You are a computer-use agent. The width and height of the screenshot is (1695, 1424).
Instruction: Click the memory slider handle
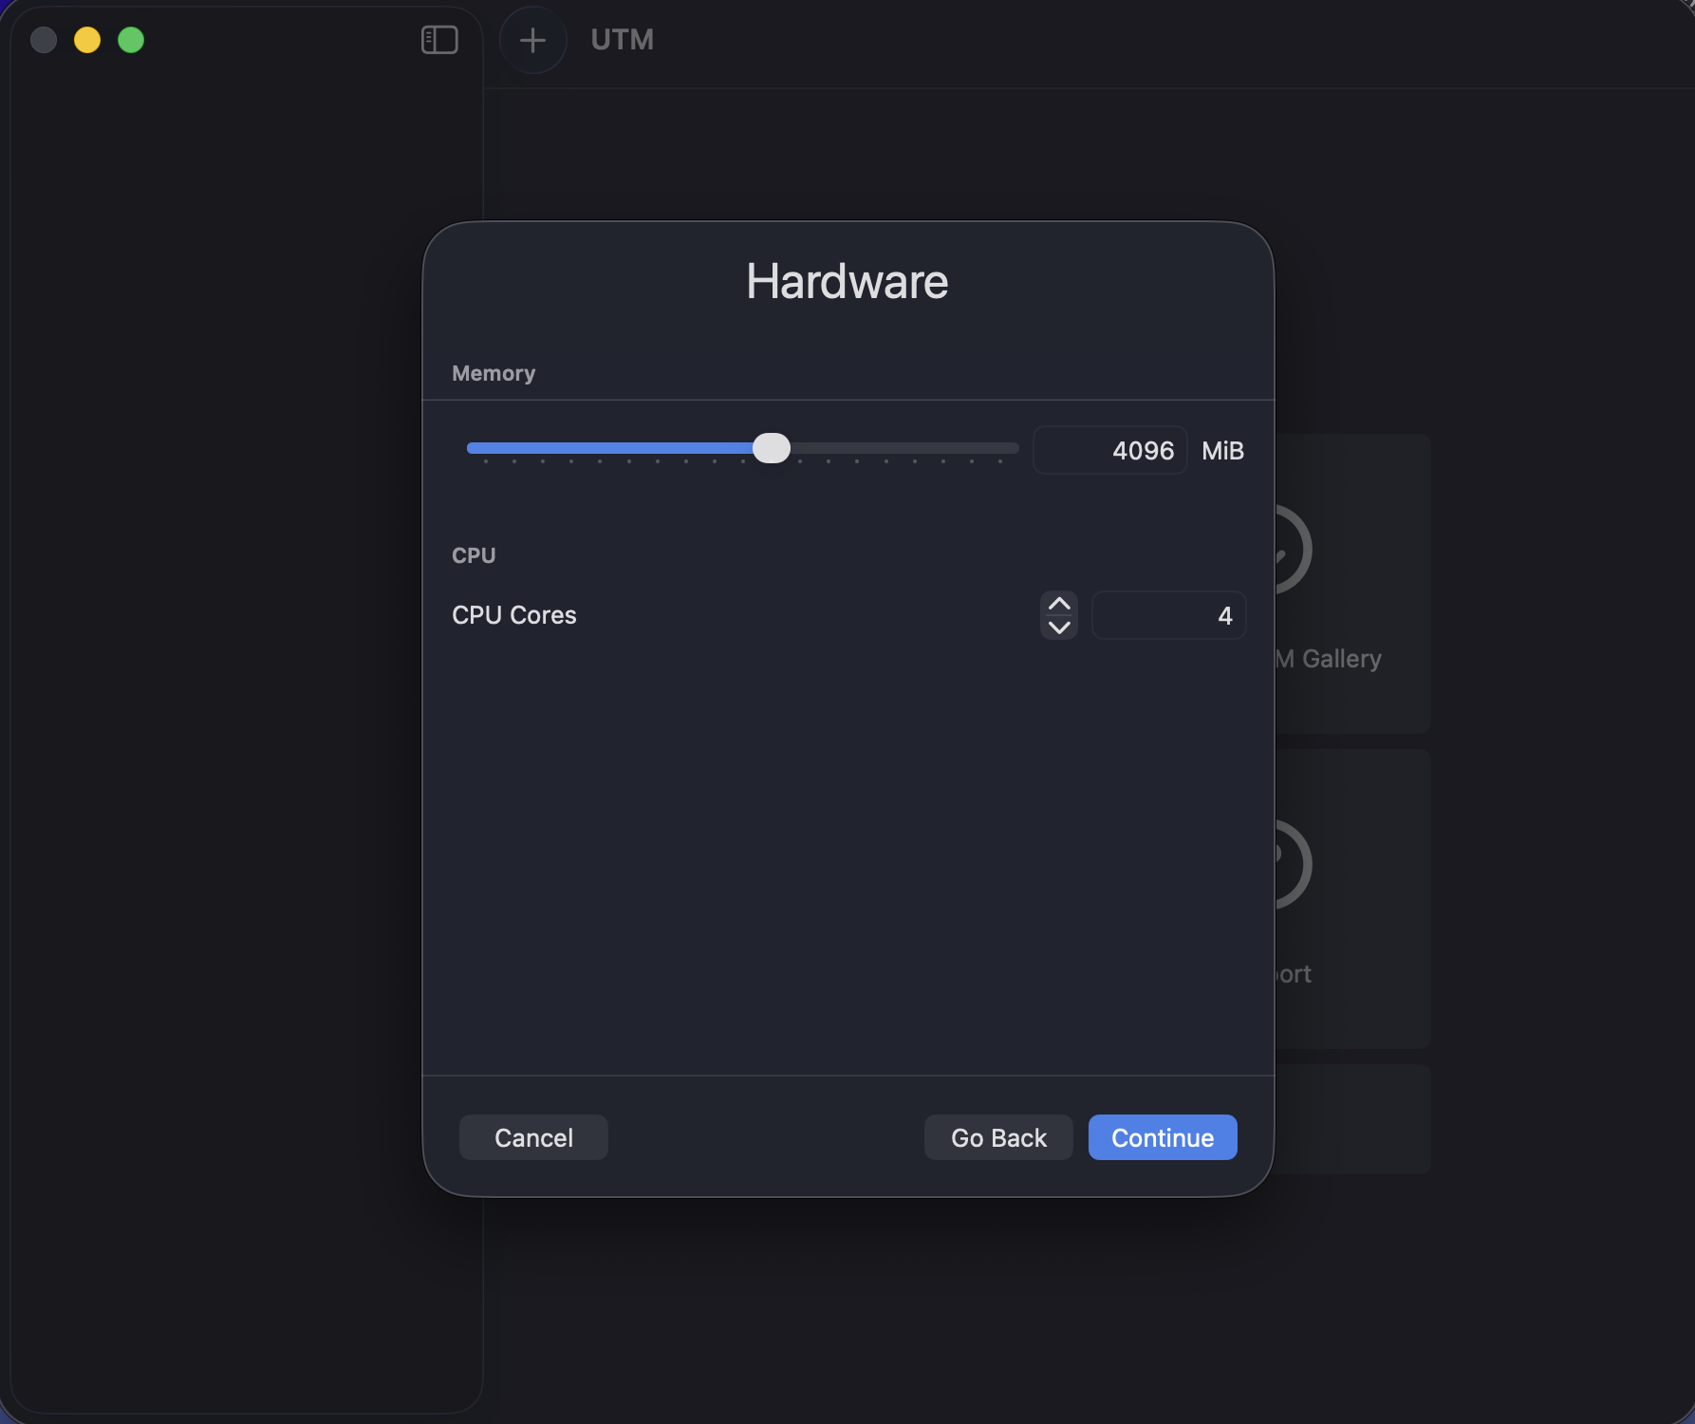[772, 448]
